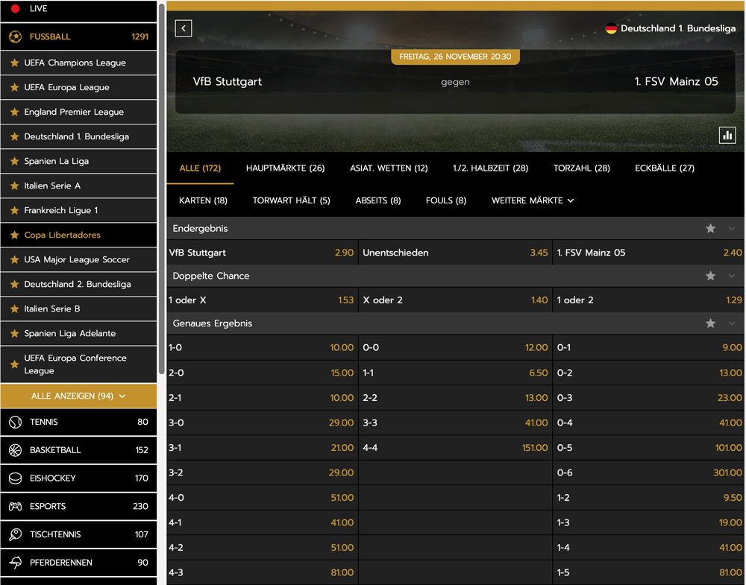Collapse the Endergebnis market section
The width and height of the screenshot is (746, 585).
coord(732,229)
